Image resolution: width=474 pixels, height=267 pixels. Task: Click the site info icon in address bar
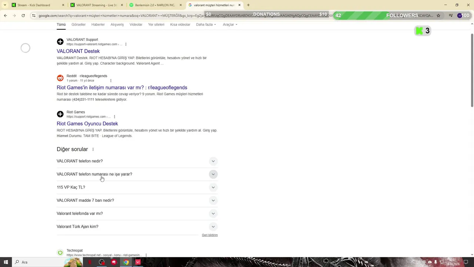(34, 16)
